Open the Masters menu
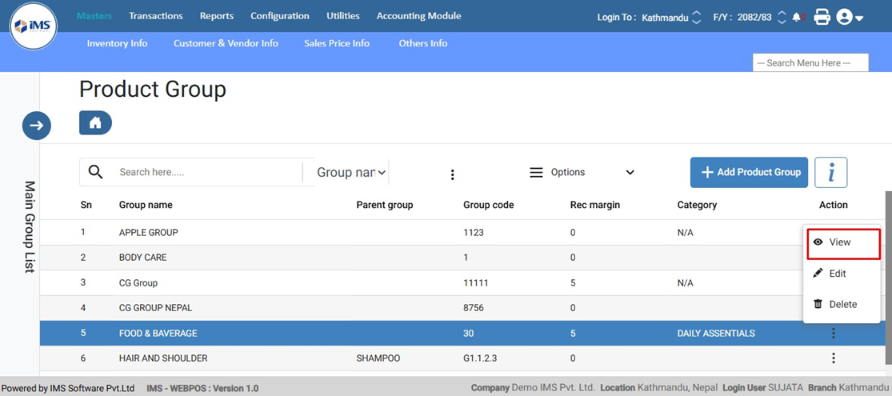This screenshot has height=396, width=892. click(x=94, y=16)
